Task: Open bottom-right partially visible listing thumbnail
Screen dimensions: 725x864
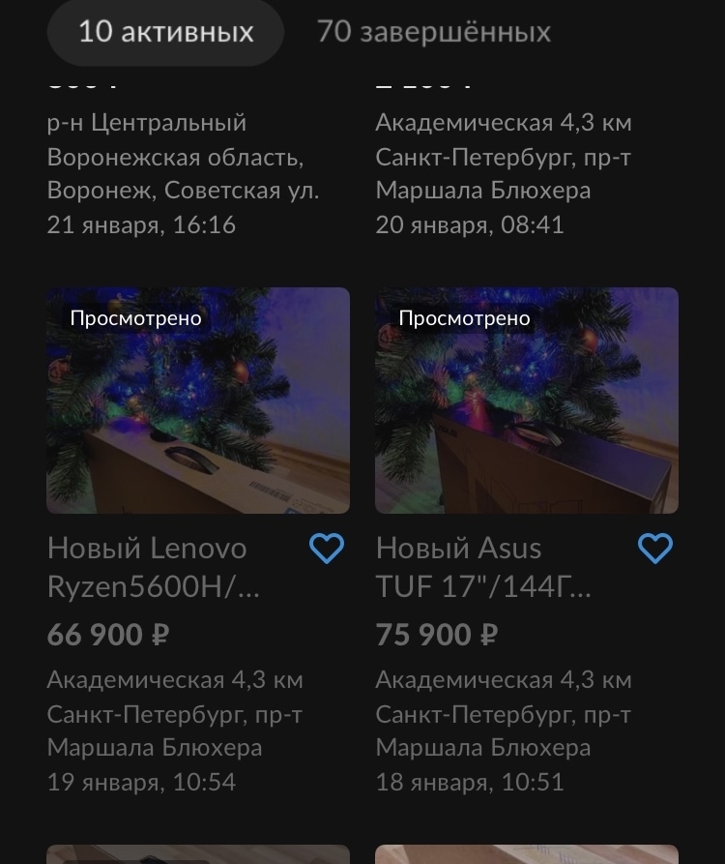Action: coord(527,854)
